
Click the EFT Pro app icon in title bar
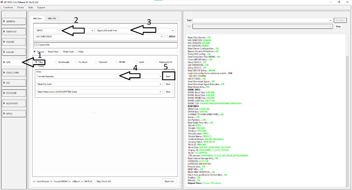(x=2, y=2)
